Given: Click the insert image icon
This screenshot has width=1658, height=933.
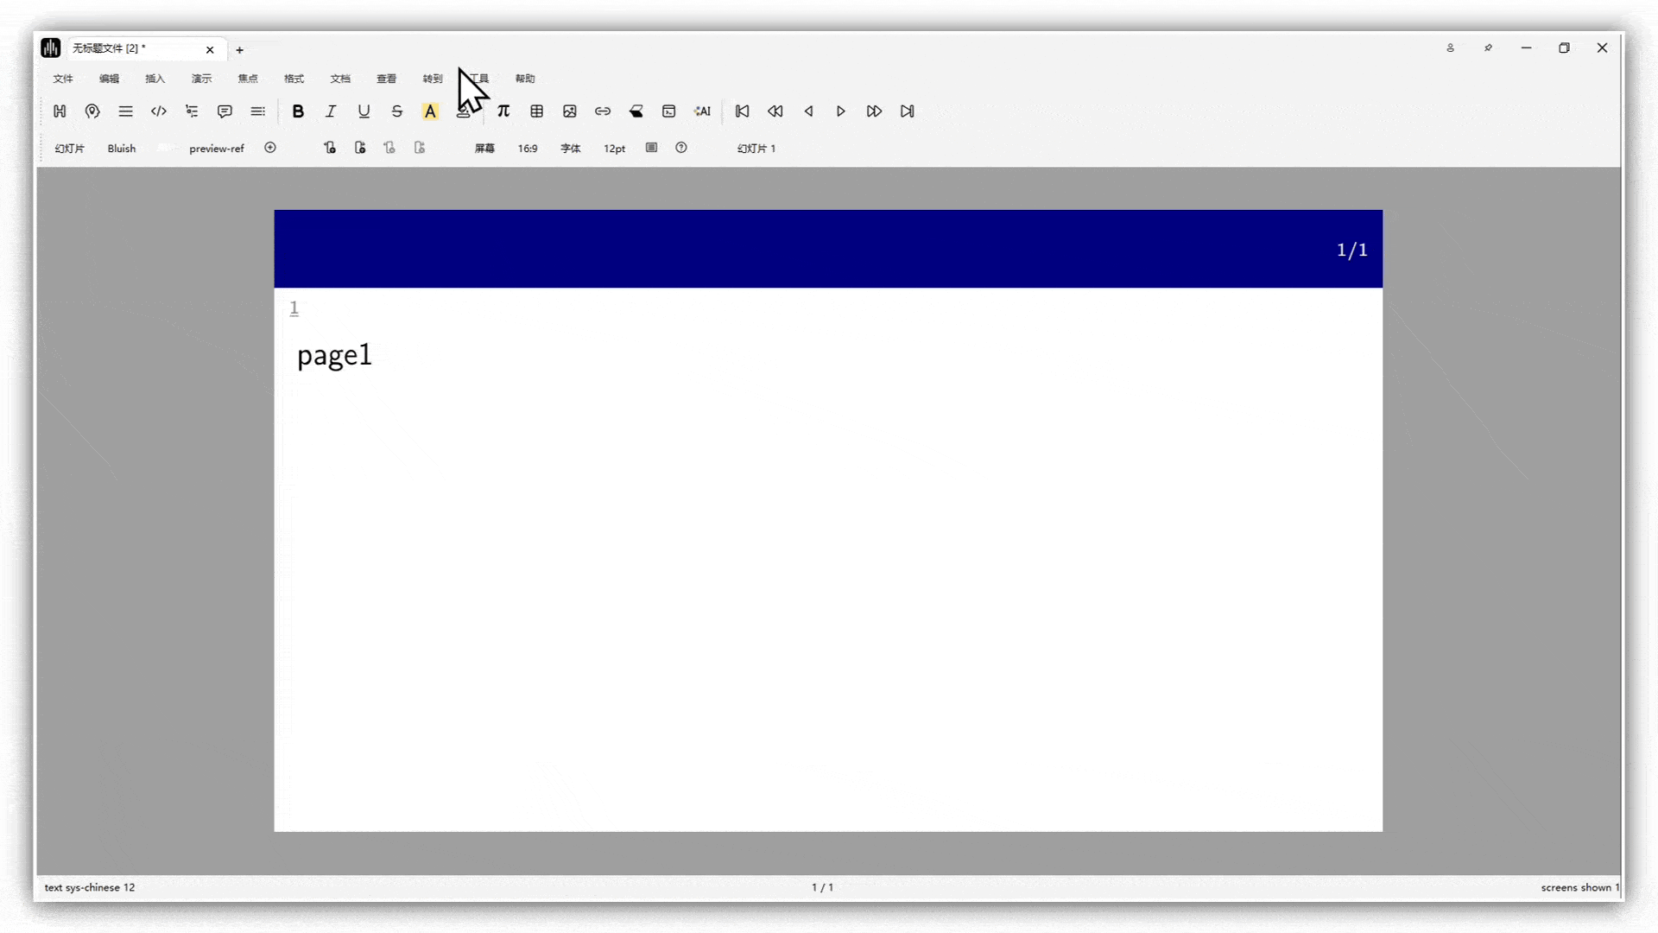Looking at the screenshot, I should pos(569,111).
